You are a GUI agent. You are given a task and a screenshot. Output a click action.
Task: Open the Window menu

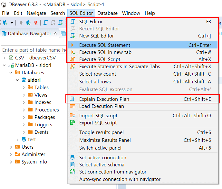131,13
